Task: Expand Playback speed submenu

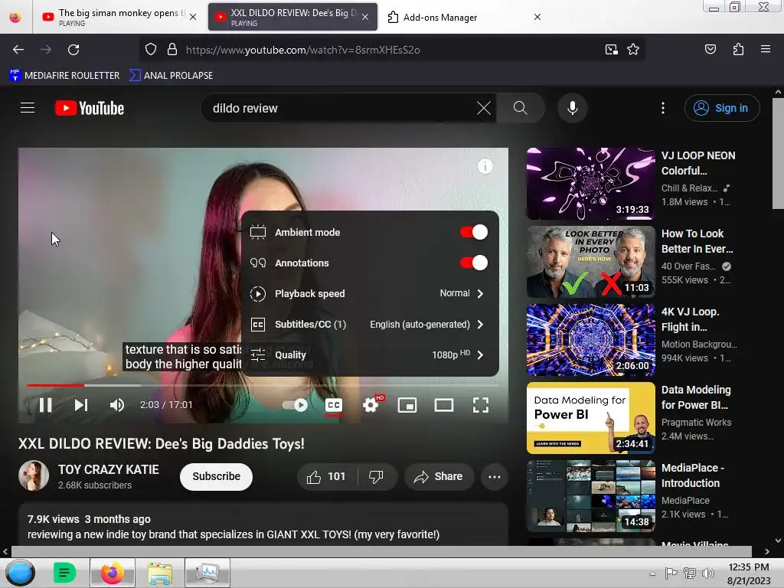Action: point(370,293)
